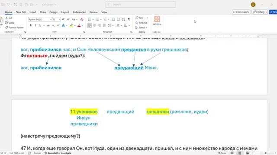Open the Layout ribbon tab
Image resolution: width=277 pixels, height=155 pixels.
[x=65, y=12]
